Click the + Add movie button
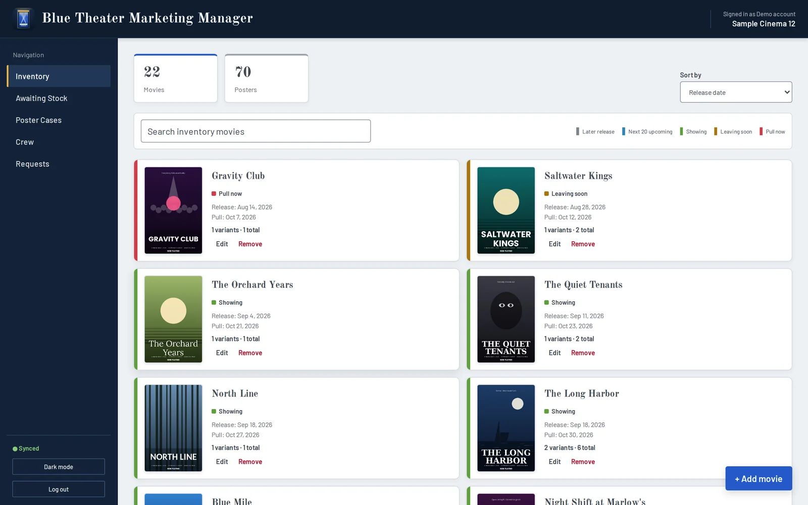 click(x=759, y=479)
